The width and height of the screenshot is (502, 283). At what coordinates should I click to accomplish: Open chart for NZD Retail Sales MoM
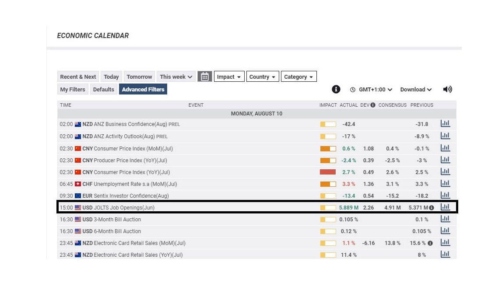point(446,243)
